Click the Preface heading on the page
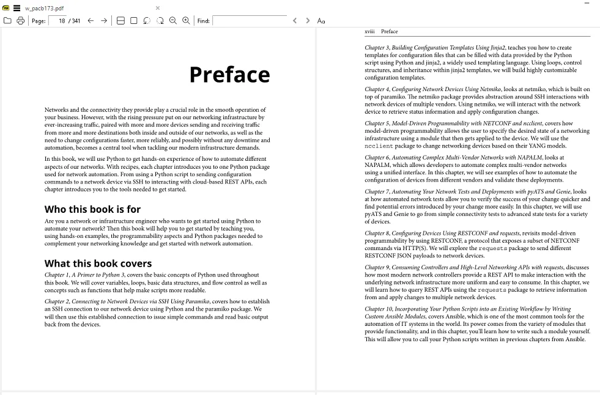The width and height of the screenshot is (600, 395). [229, 75]
